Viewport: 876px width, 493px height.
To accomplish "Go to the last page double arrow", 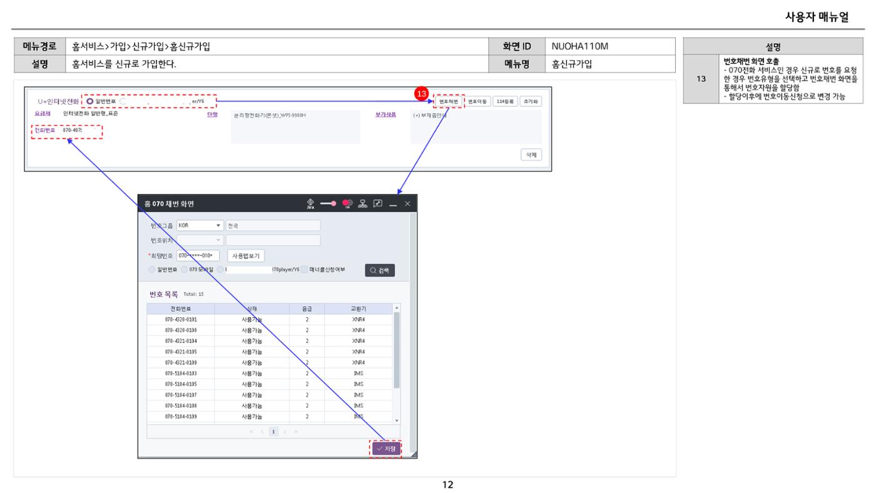I will point(296,432).
